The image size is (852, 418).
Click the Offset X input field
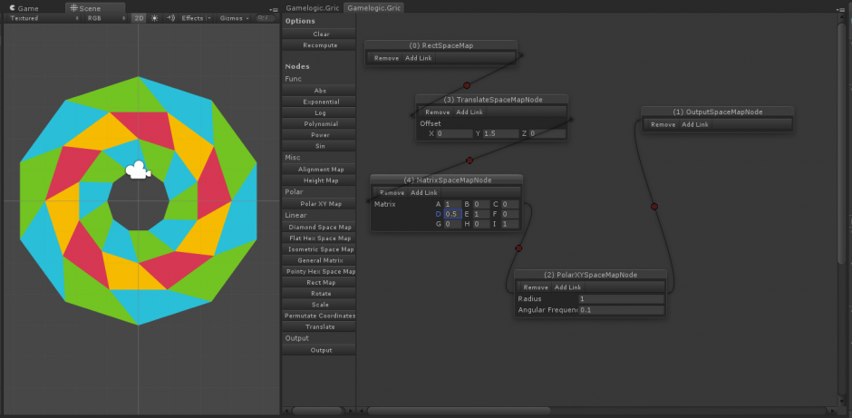click(454, 133)
